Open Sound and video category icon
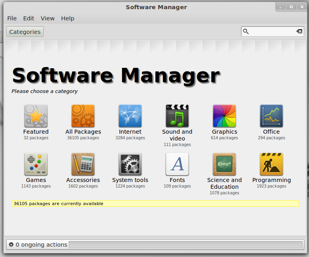 (x=177, y=116)
